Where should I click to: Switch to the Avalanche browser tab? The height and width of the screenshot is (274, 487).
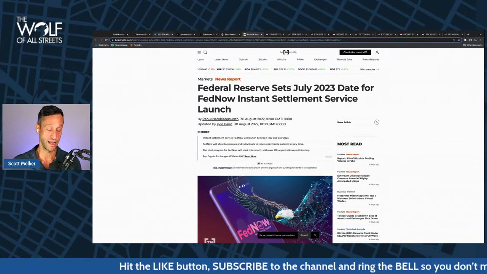(x=186, y=34)
